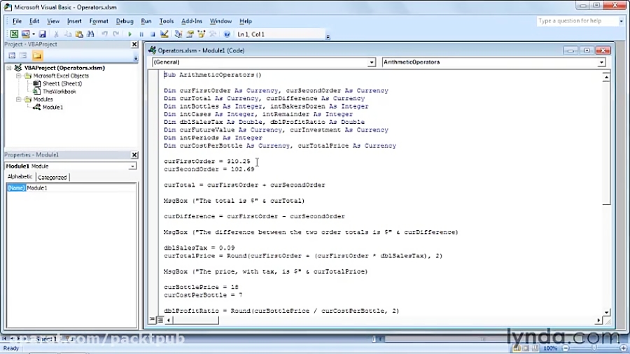Open the Module1 Module object dropdown
Viewport: 630px width, 354px height.
pos(132,167)
